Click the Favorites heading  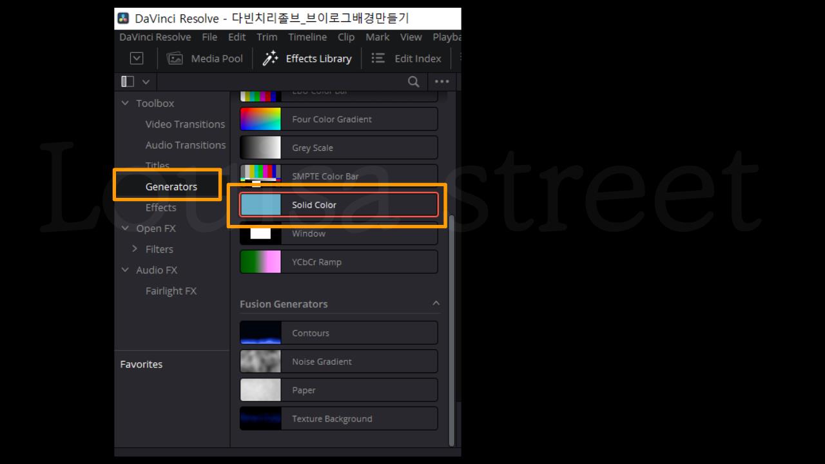pos(141,364)
